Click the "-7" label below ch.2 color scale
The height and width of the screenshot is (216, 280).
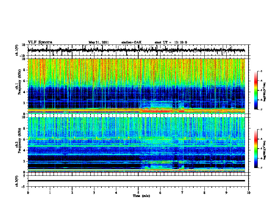click(x=261, y=168)
